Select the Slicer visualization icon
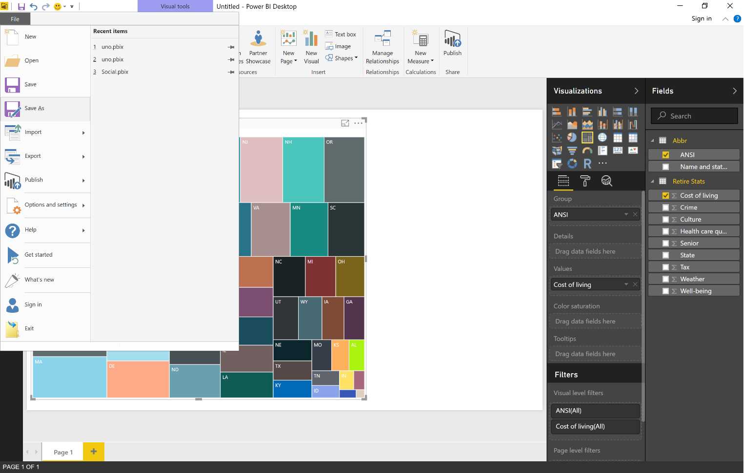Viewport: 745px width, 473px height. click(556, 164)
